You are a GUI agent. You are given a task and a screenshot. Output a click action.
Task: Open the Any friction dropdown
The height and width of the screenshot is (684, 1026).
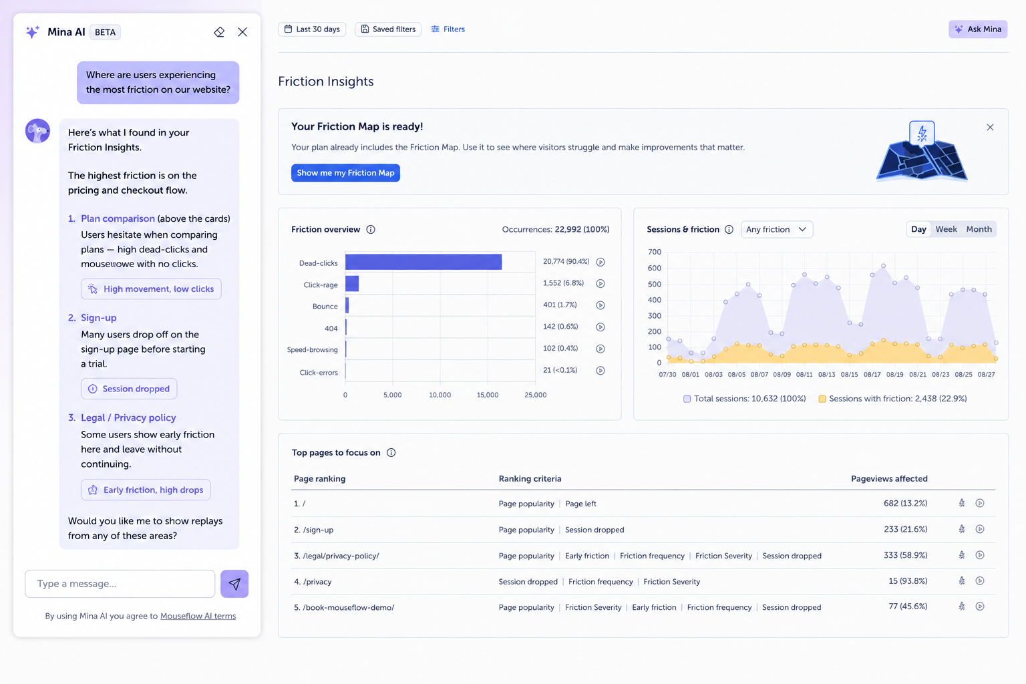[x=777, y=230]
